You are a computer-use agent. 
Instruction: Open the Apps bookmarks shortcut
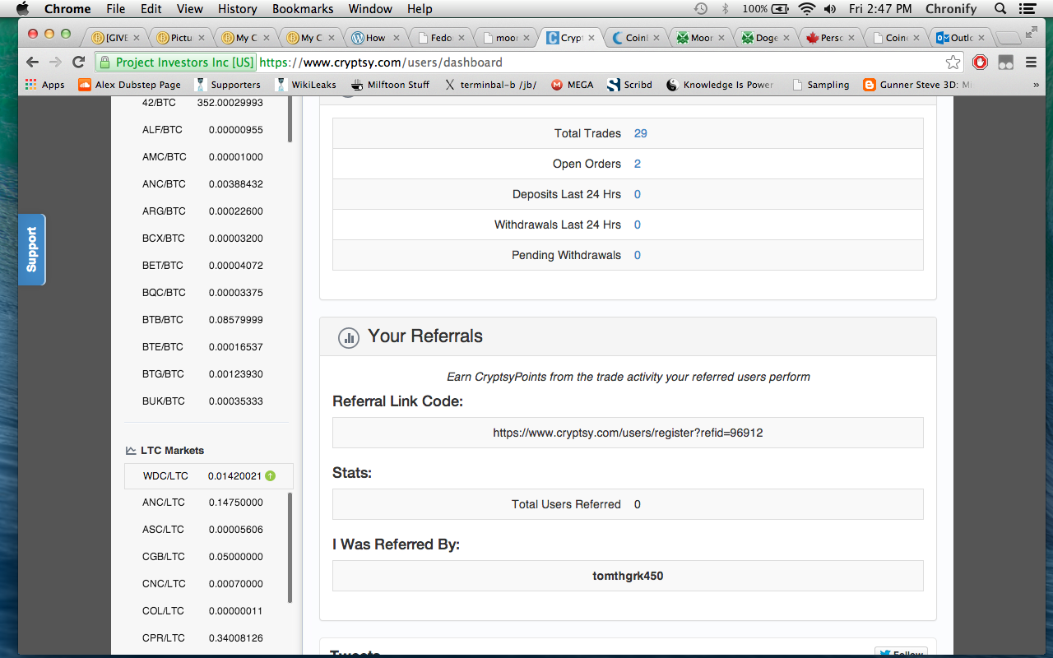pyautogui.click(x=44, y=85)
